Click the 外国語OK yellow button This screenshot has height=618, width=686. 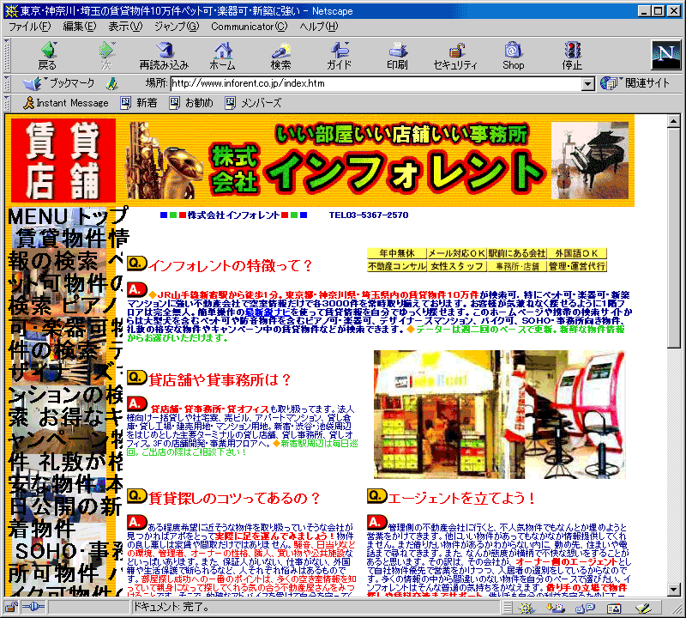tap(577, 253)
